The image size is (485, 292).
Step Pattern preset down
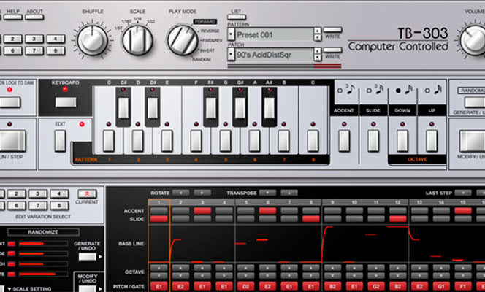[x=317, y=37]
